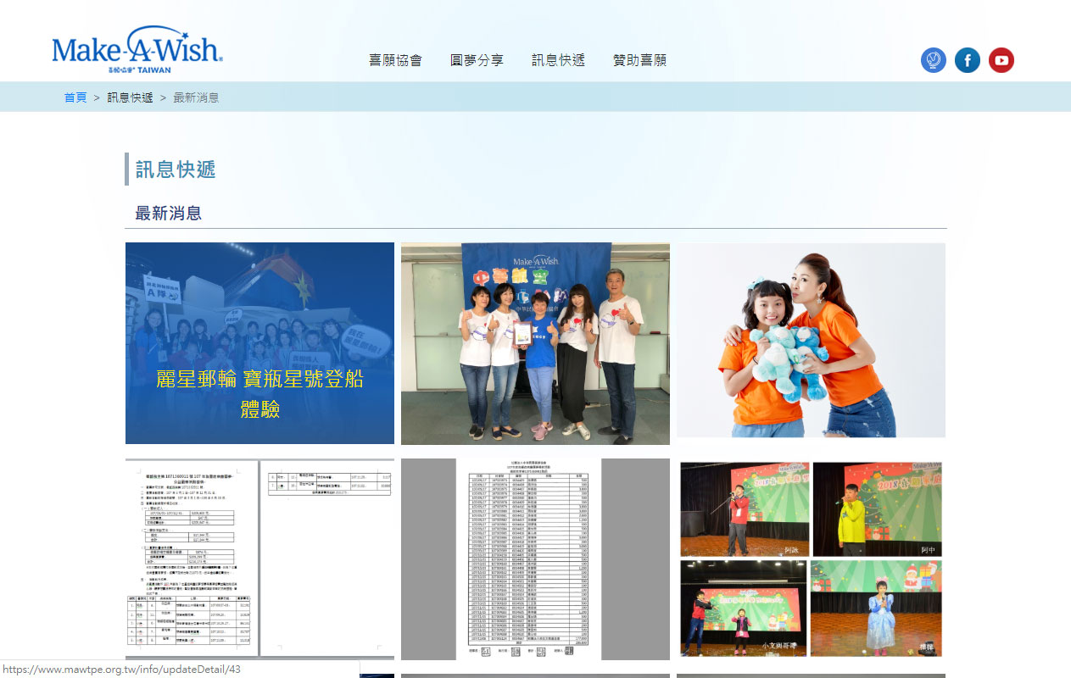Go to 首頁 in the breadcrumb

point(75,97)
